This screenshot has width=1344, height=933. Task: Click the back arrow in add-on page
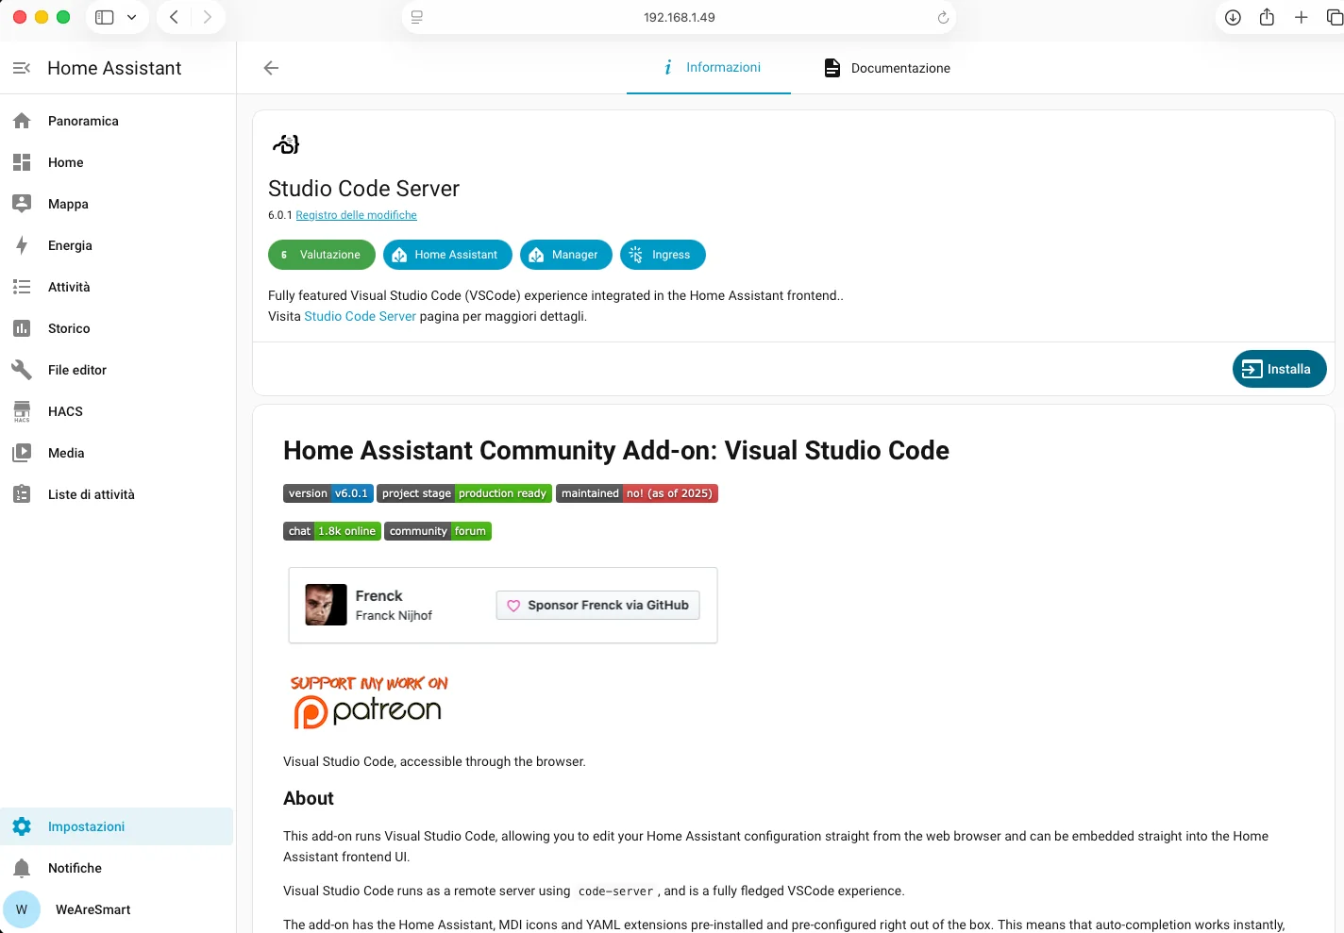(x=271, y=68)
